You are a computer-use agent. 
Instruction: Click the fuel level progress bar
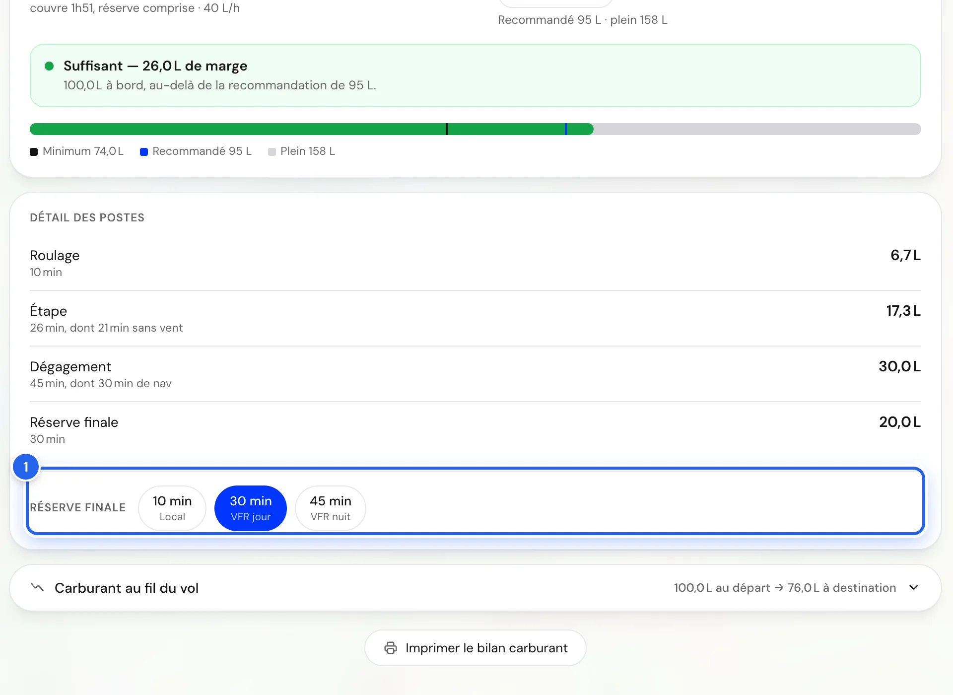click(x=476, y=129)
